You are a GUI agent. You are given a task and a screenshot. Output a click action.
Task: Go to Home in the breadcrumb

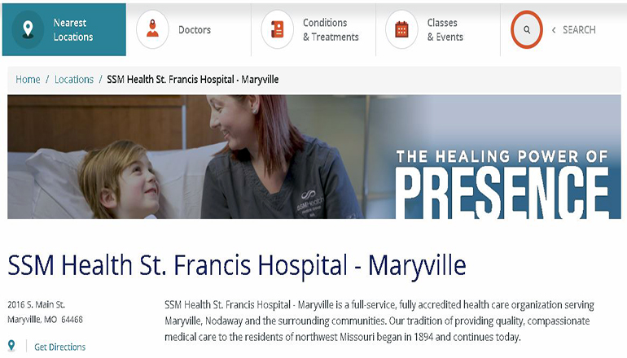28,80
